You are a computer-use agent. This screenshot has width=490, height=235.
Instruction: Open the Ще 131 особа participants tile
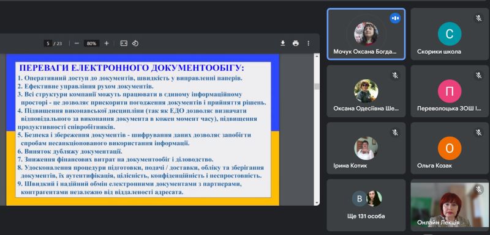(x=366, y=205)
